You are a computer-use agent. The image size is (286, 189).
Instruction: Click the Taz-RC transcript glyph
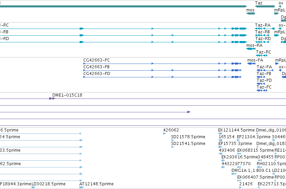point(261,55)
